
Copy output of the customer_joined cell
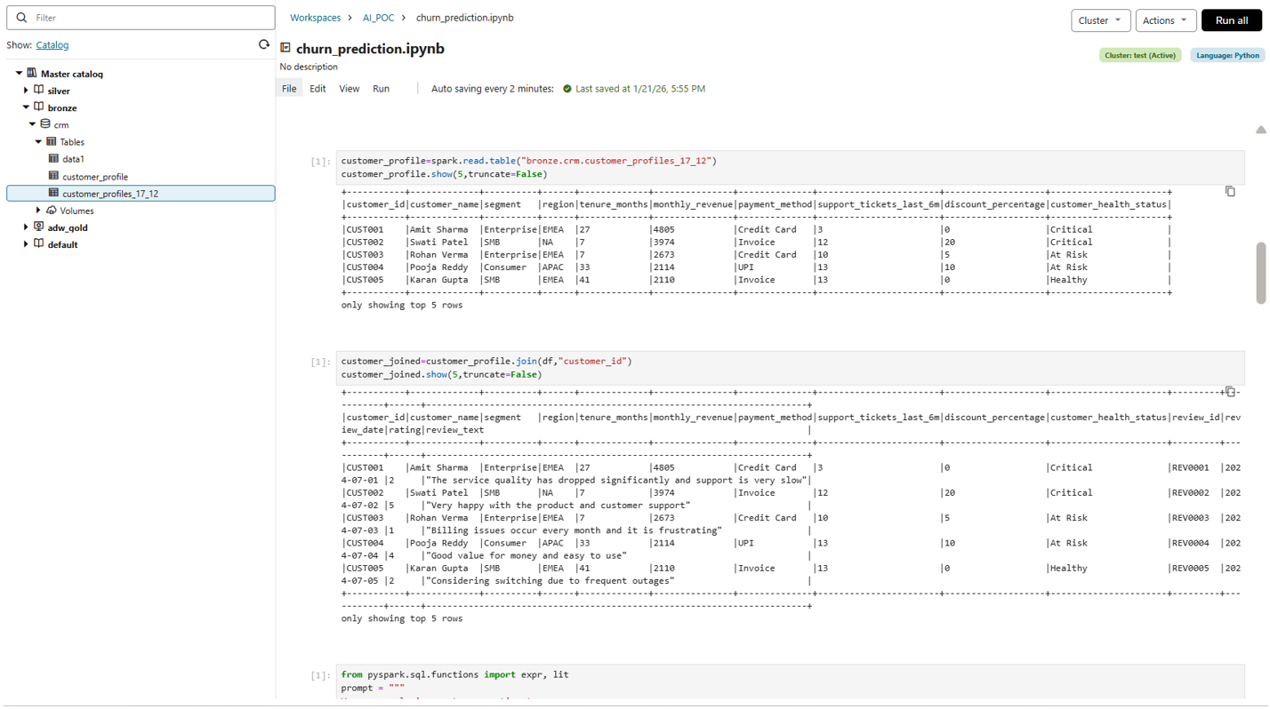pos(1230,392)
